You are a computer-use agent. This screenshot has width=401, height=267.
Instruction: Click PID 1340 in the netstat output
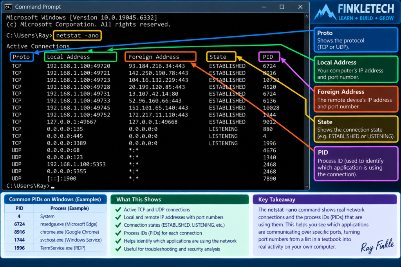click(x=269, y=157)
